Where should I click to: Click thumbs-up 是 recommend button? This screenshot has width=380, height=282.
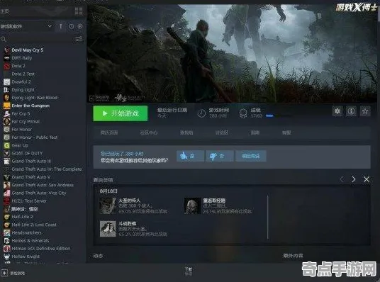(x=190, y=156)
